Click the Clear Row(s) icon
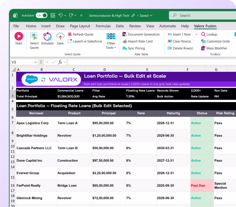236x207 pixels. coord(170,41)
